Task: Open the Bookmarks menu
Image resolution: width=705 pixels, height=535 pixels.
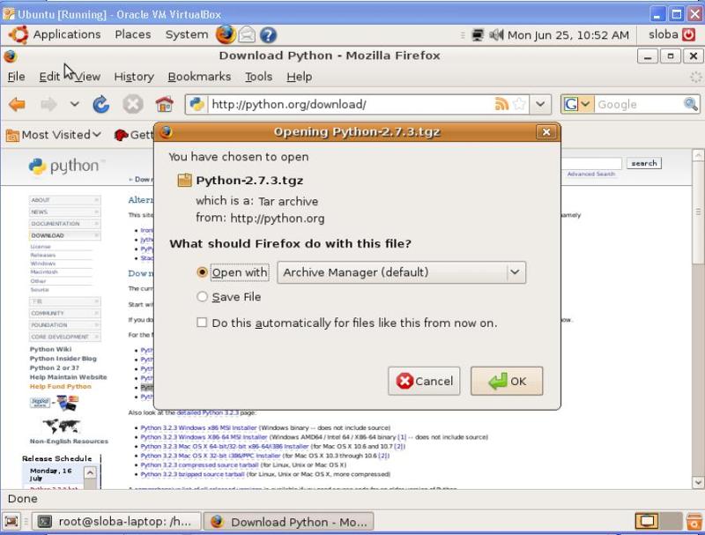Action: [x=199, y=77]
